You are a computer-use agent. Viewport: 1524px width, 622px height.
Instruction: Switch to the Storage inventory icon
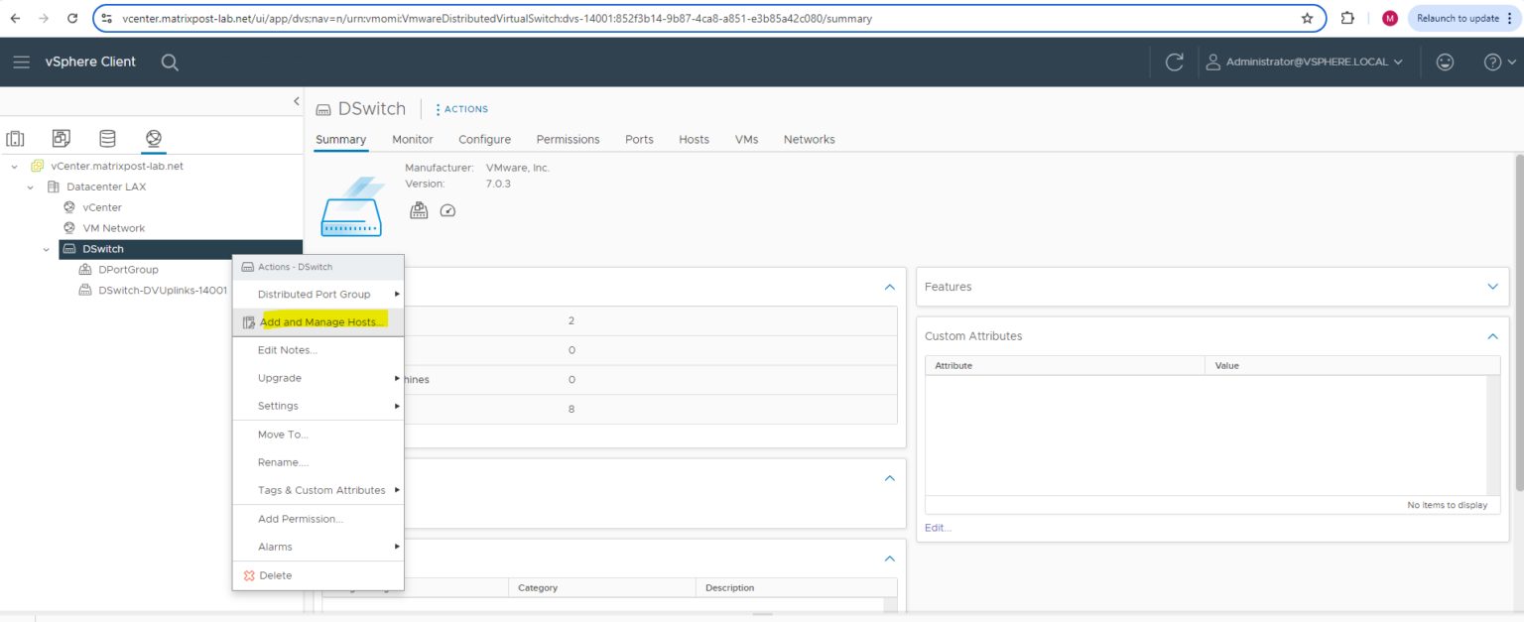coord(107,138)
